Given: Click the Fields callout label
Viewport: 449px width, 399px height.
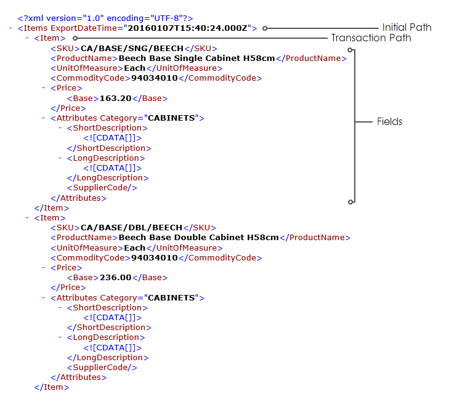Looking at the screenshot, I should [x=390, y=122].
